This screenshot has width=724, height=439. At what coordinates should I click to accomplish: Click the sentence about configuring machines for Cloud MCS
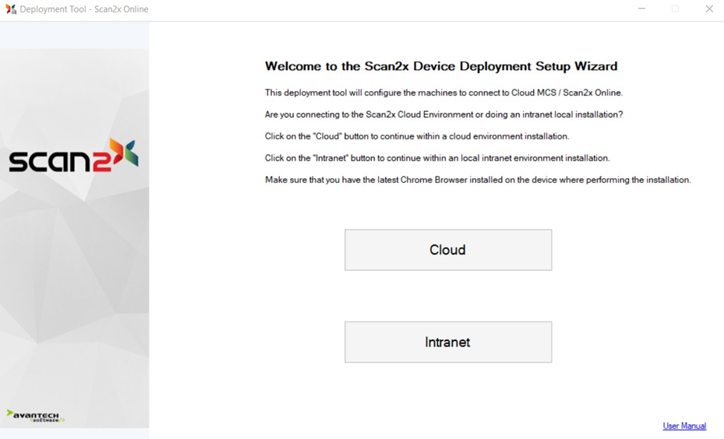coord(443,93)
